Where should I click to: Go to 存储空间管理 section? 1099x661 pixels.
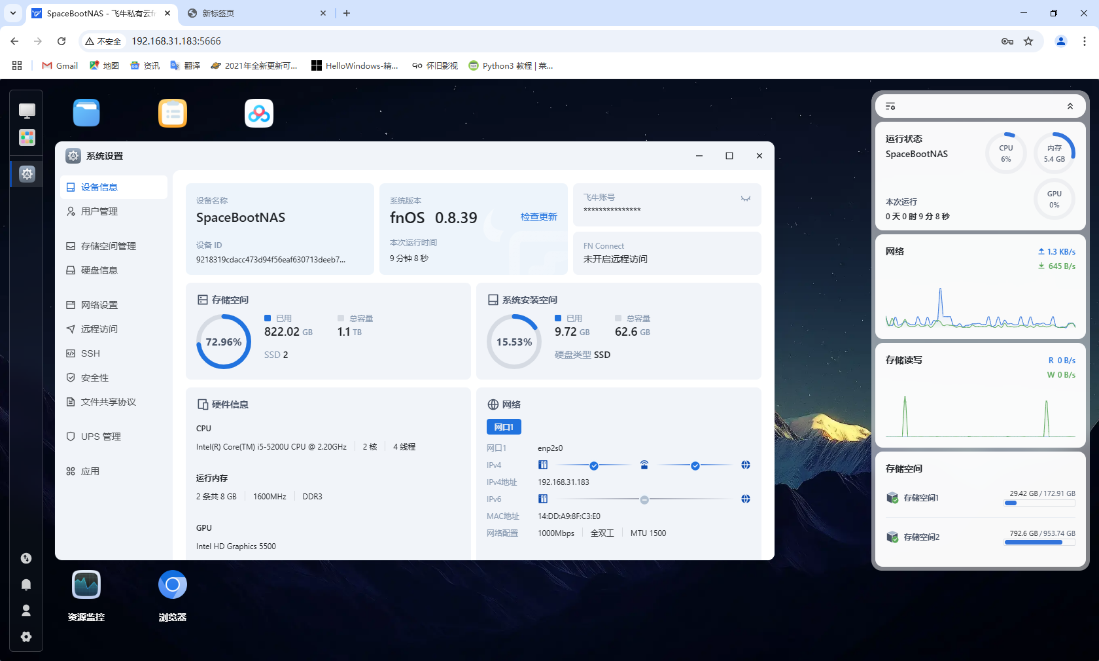click(114, 246)
